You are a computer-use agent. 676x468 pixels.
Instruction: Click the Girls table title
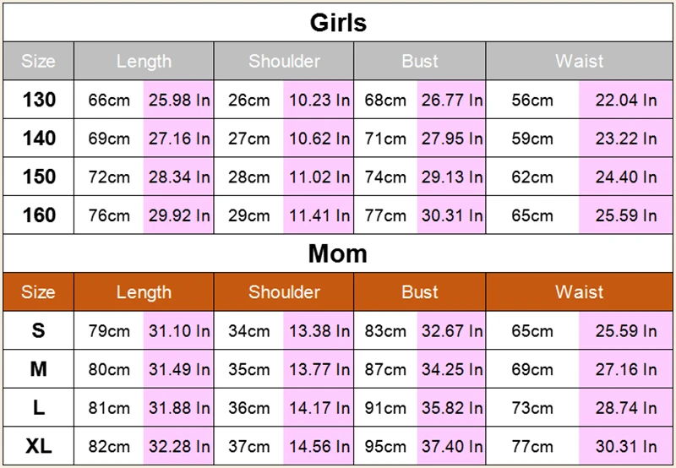[x=338, y=23]
